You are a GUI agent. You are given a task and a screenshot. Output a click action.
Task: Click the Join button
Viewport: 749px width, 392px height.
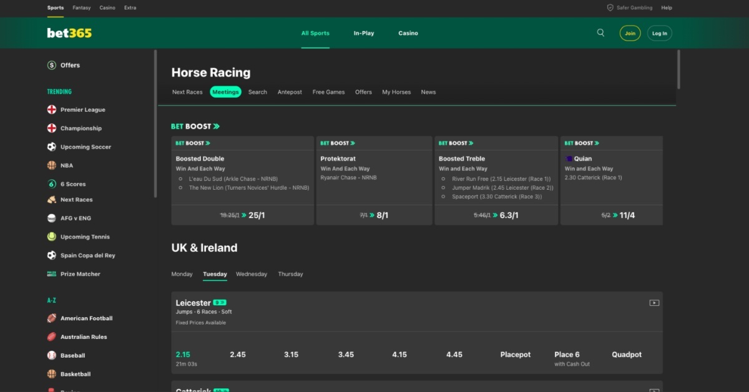pos(629,32)
